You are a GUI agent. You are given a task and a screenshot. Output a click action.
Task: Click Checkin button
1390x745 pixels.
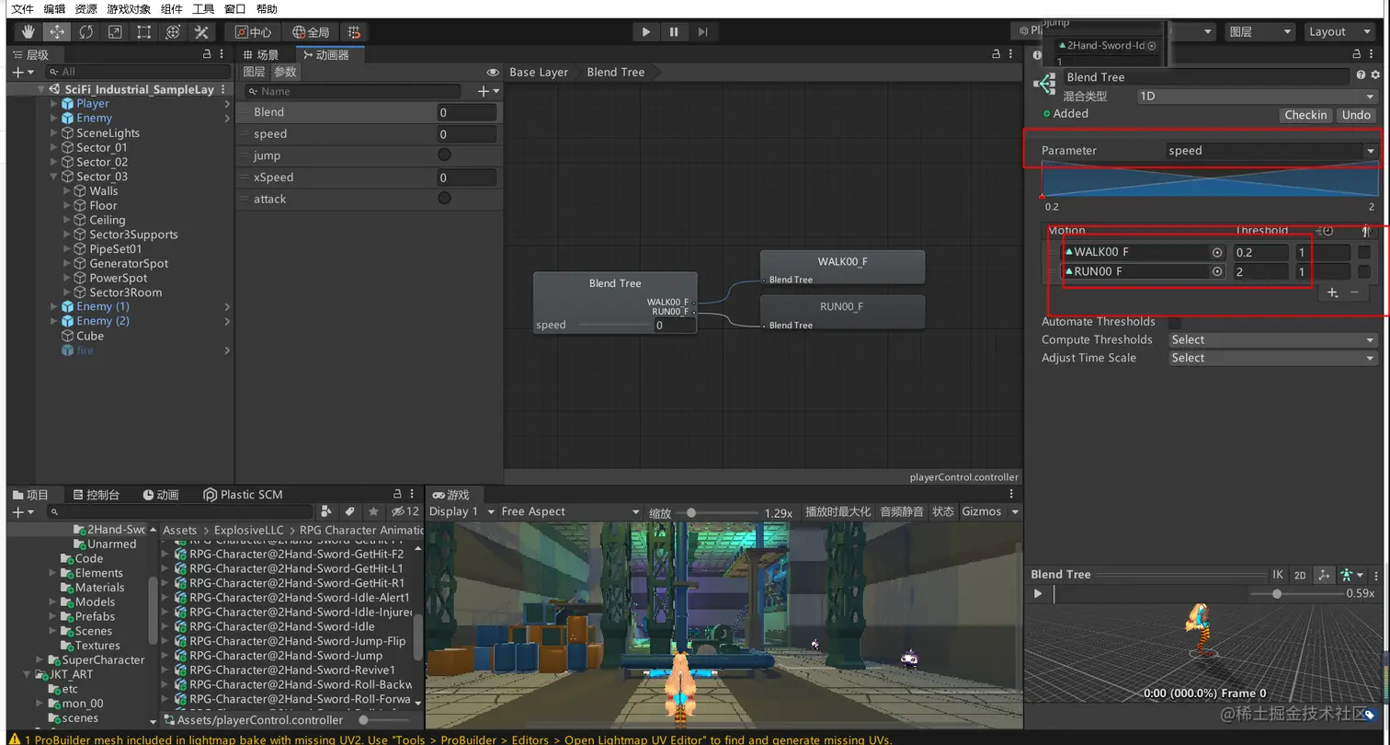click(1305, 116)
